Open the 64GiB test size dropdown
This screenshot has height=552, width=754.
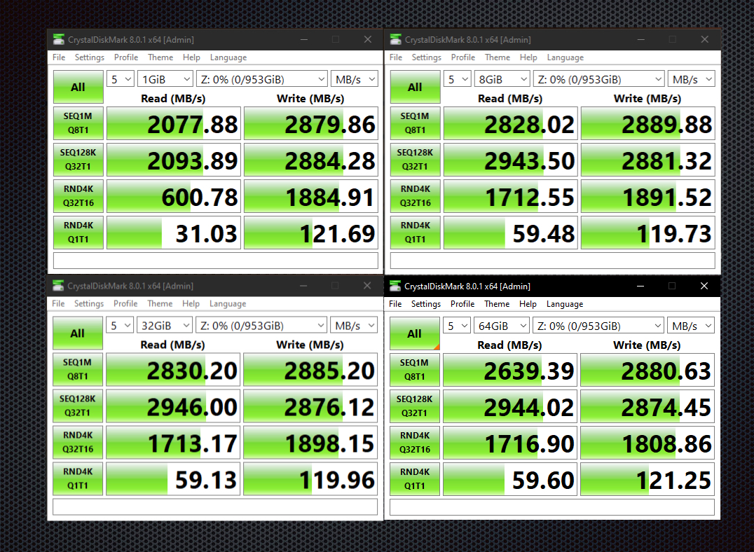click(502, 326)
